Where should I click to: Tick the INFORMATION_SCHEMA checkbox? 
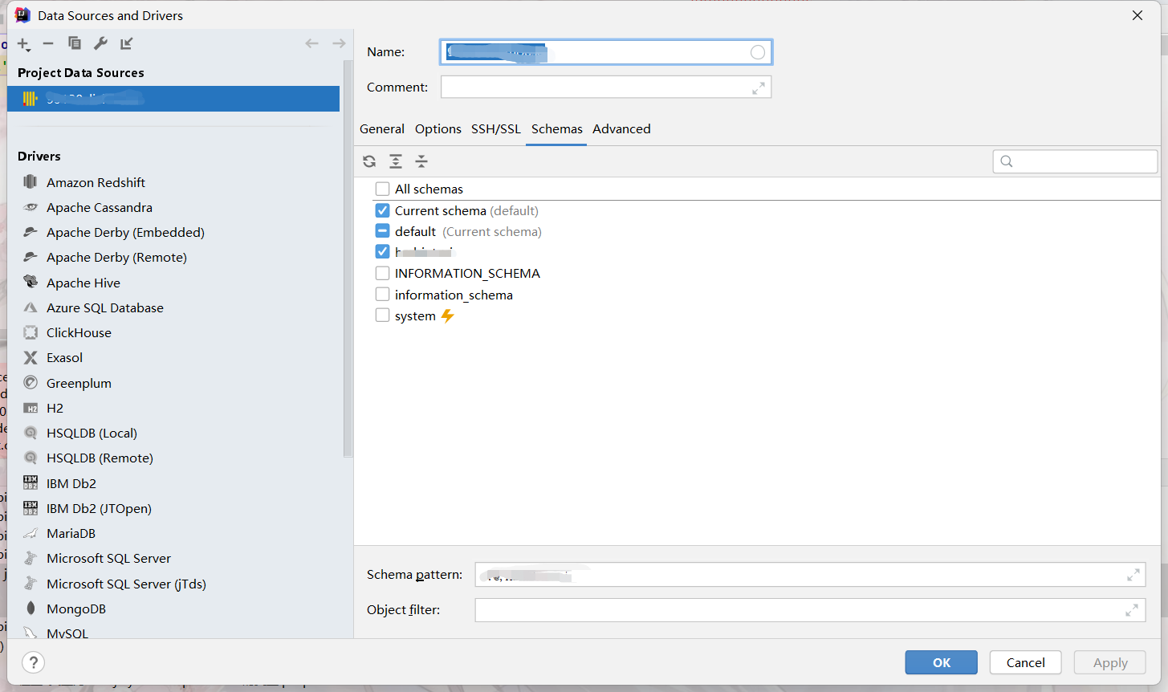click(x=383, y=273)
